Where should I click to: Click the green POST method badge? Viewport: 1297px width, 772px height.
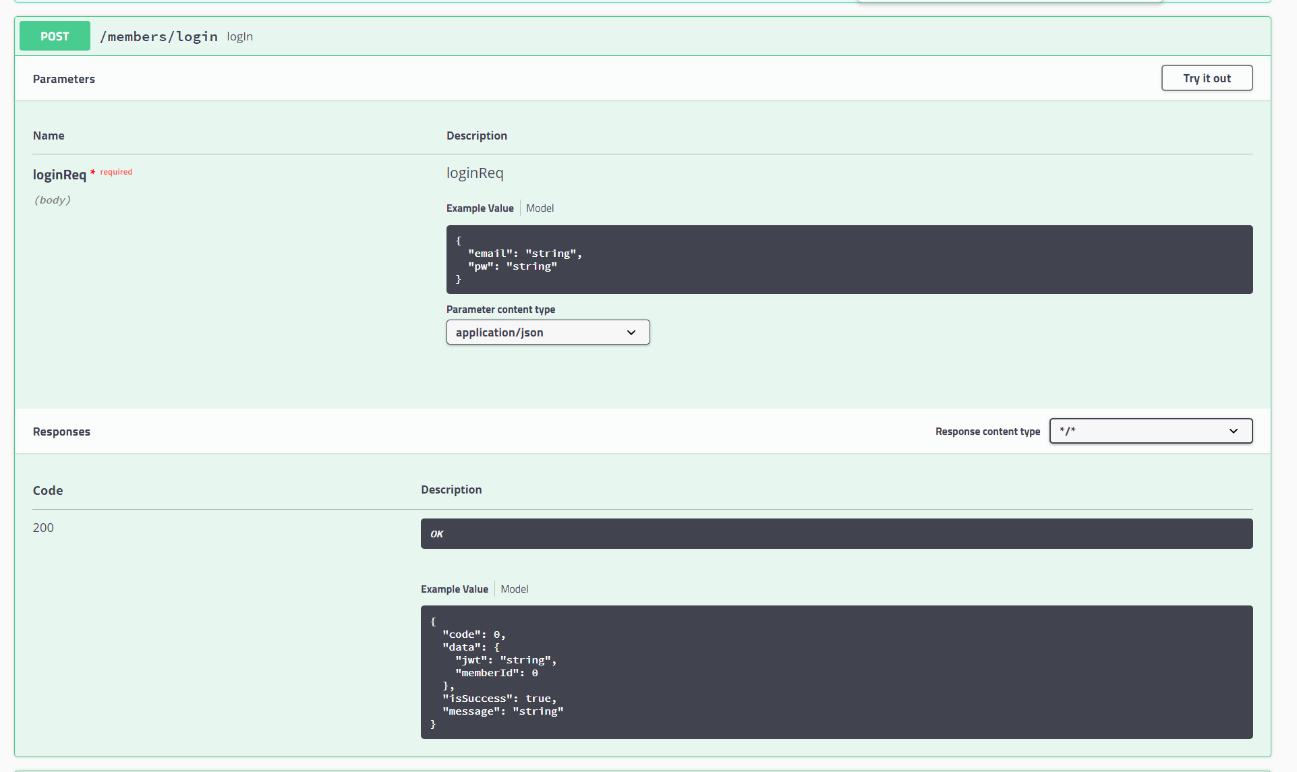click(x=55, y=36)
